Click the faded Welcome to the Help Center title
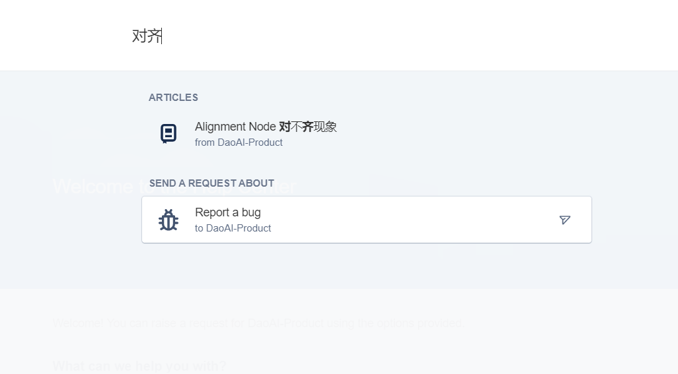678x374 pixels. 174,187
